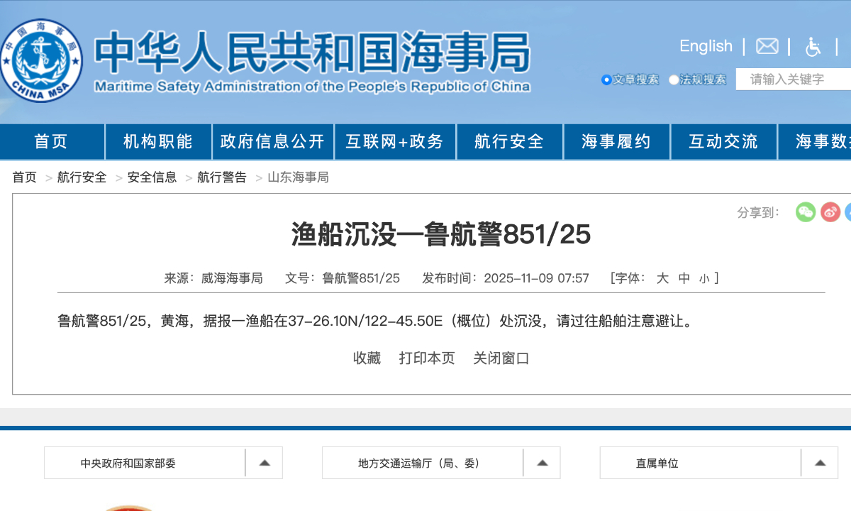This screenshot has height=511, width=851.
Task: Click the Weibo share icon
Action: pyautogui.click(x=830, y=211)
